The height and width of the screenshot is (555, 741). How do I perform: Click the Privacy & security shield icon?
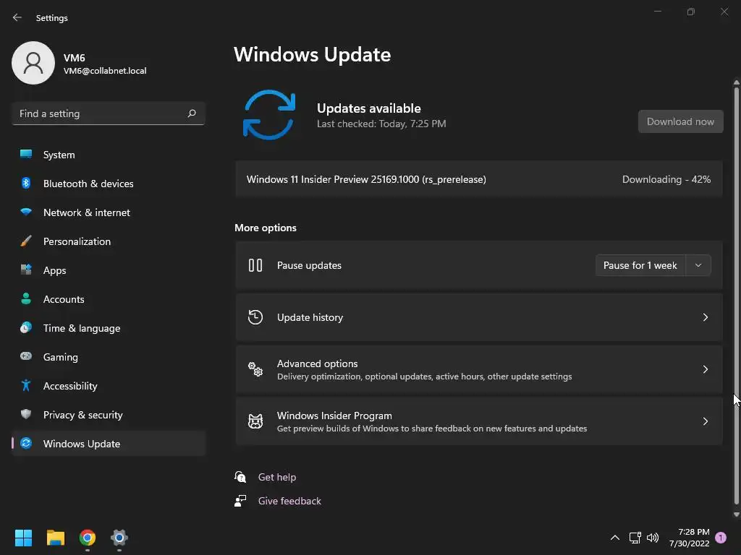click(x=26, y=414)
